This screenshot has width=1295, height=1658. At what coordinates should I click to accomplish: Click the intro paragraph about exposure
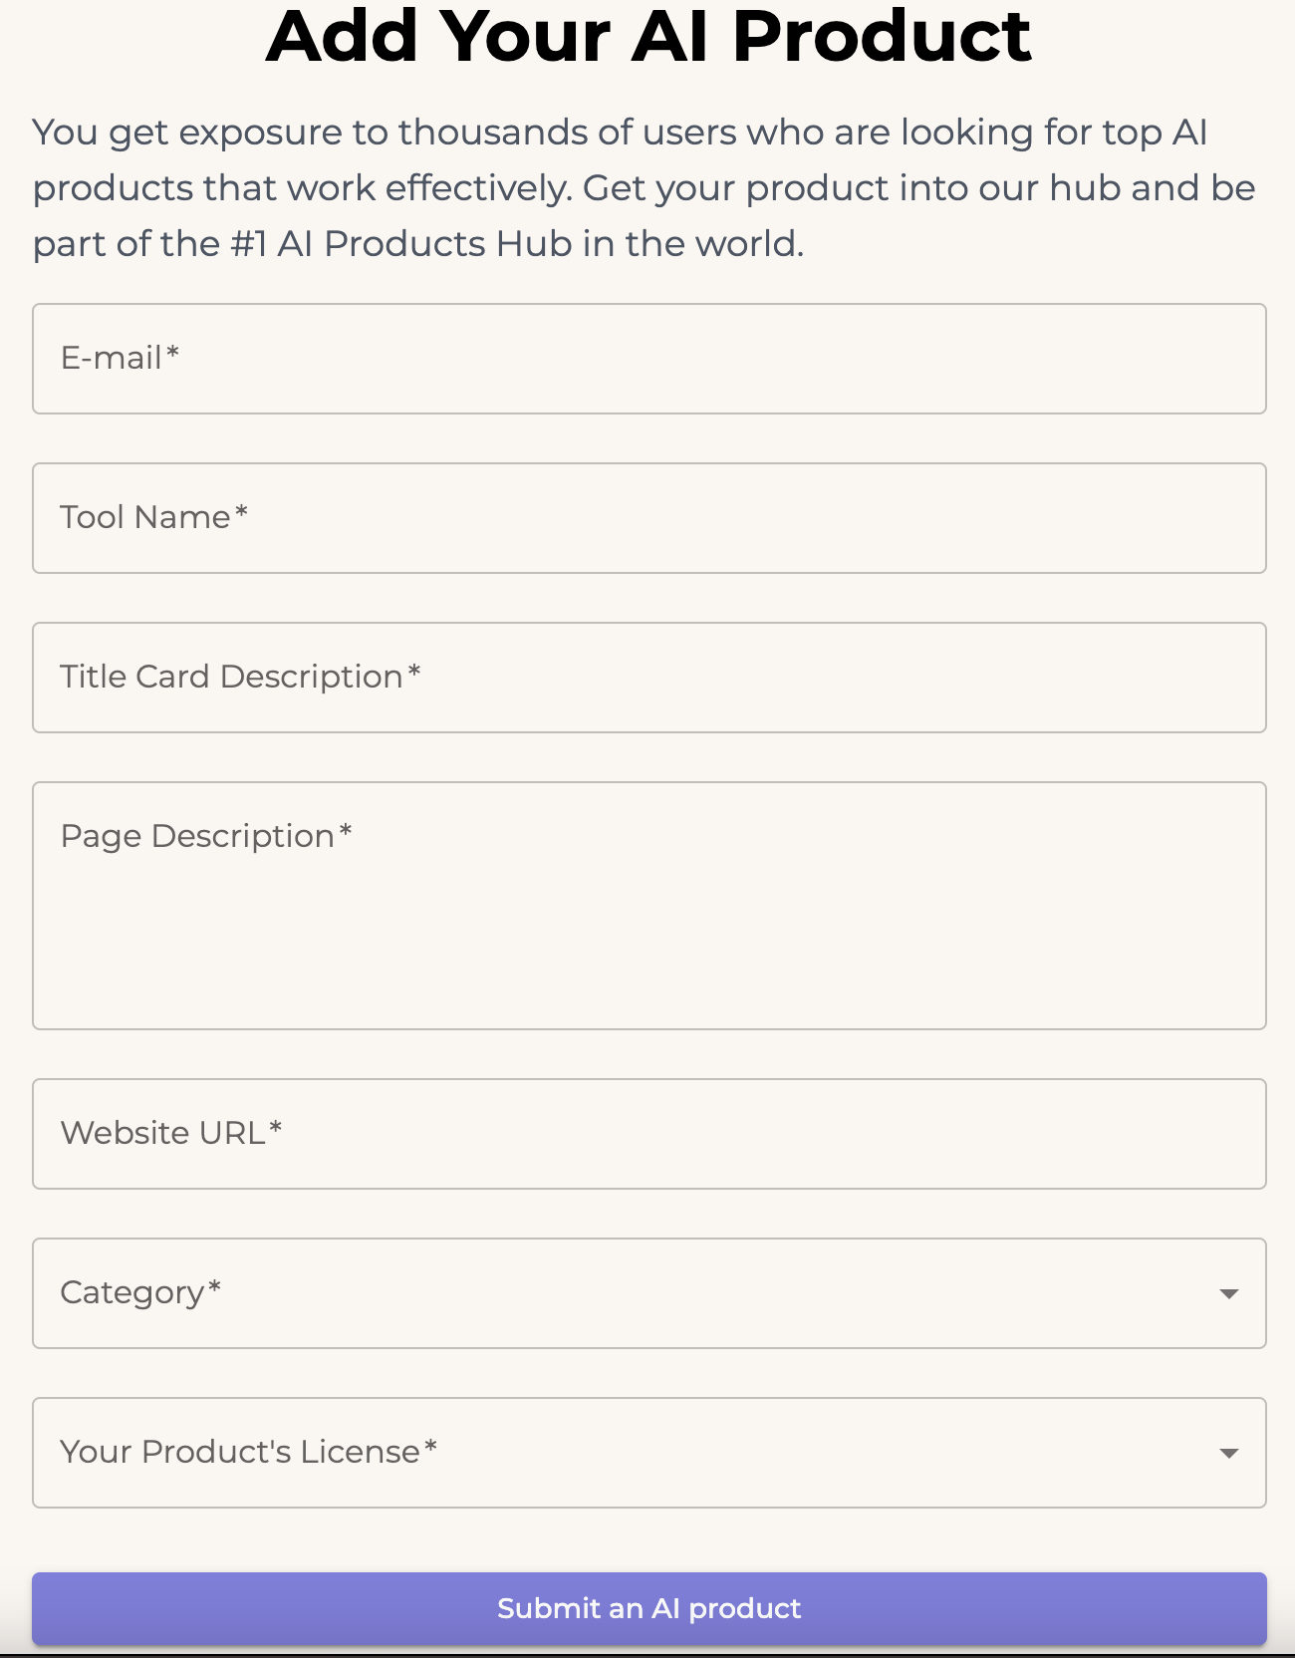[644, 187]
